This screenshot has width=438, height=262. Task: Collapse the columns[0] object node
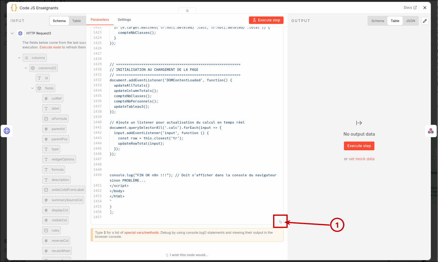(26, 68)
